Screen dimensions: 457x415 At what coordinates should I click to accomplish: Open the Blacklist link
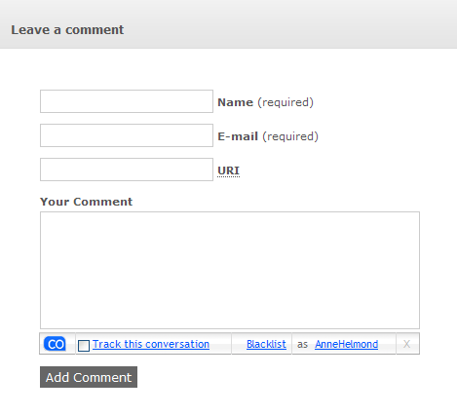(x=266, y=344)
